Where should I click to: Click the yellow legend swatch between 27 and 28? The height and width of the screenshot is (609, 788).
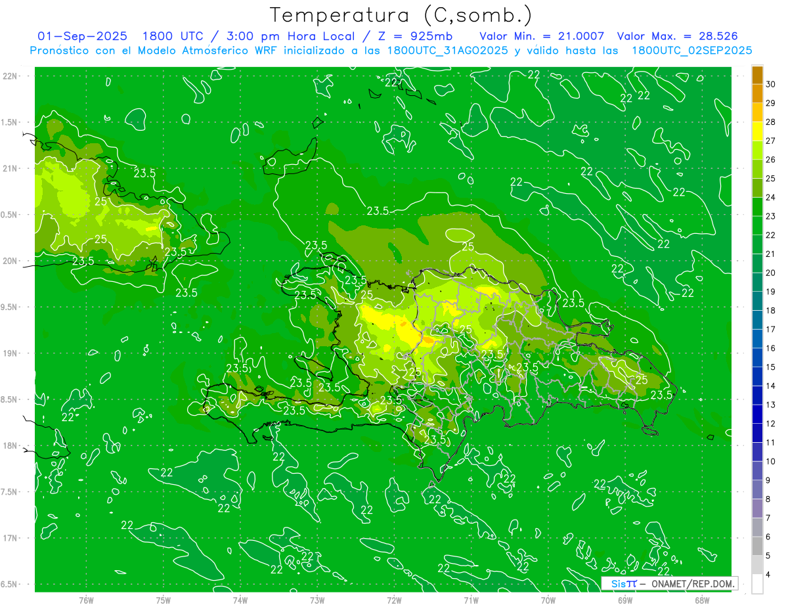[x=757, y=131]
